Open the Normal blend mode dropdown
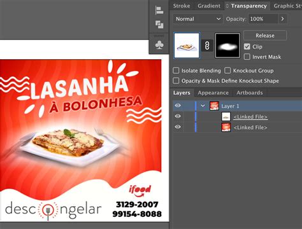This screenshot has height=229, width=302. point(198,19)
